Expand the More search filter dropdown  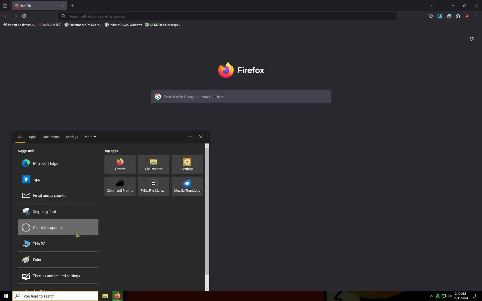point(90,137)
